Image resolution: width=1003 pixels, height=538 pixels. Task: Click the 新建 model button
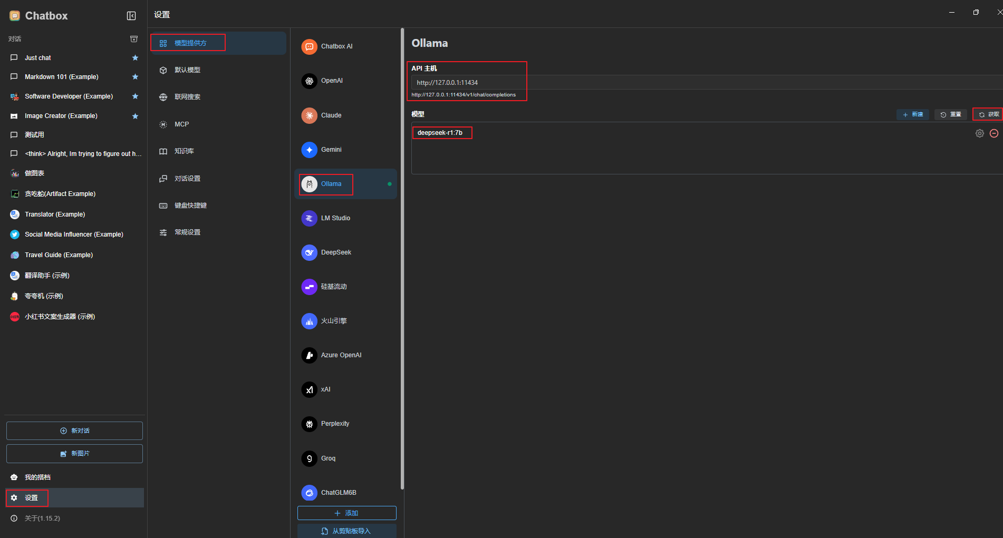tap(913, 114)
